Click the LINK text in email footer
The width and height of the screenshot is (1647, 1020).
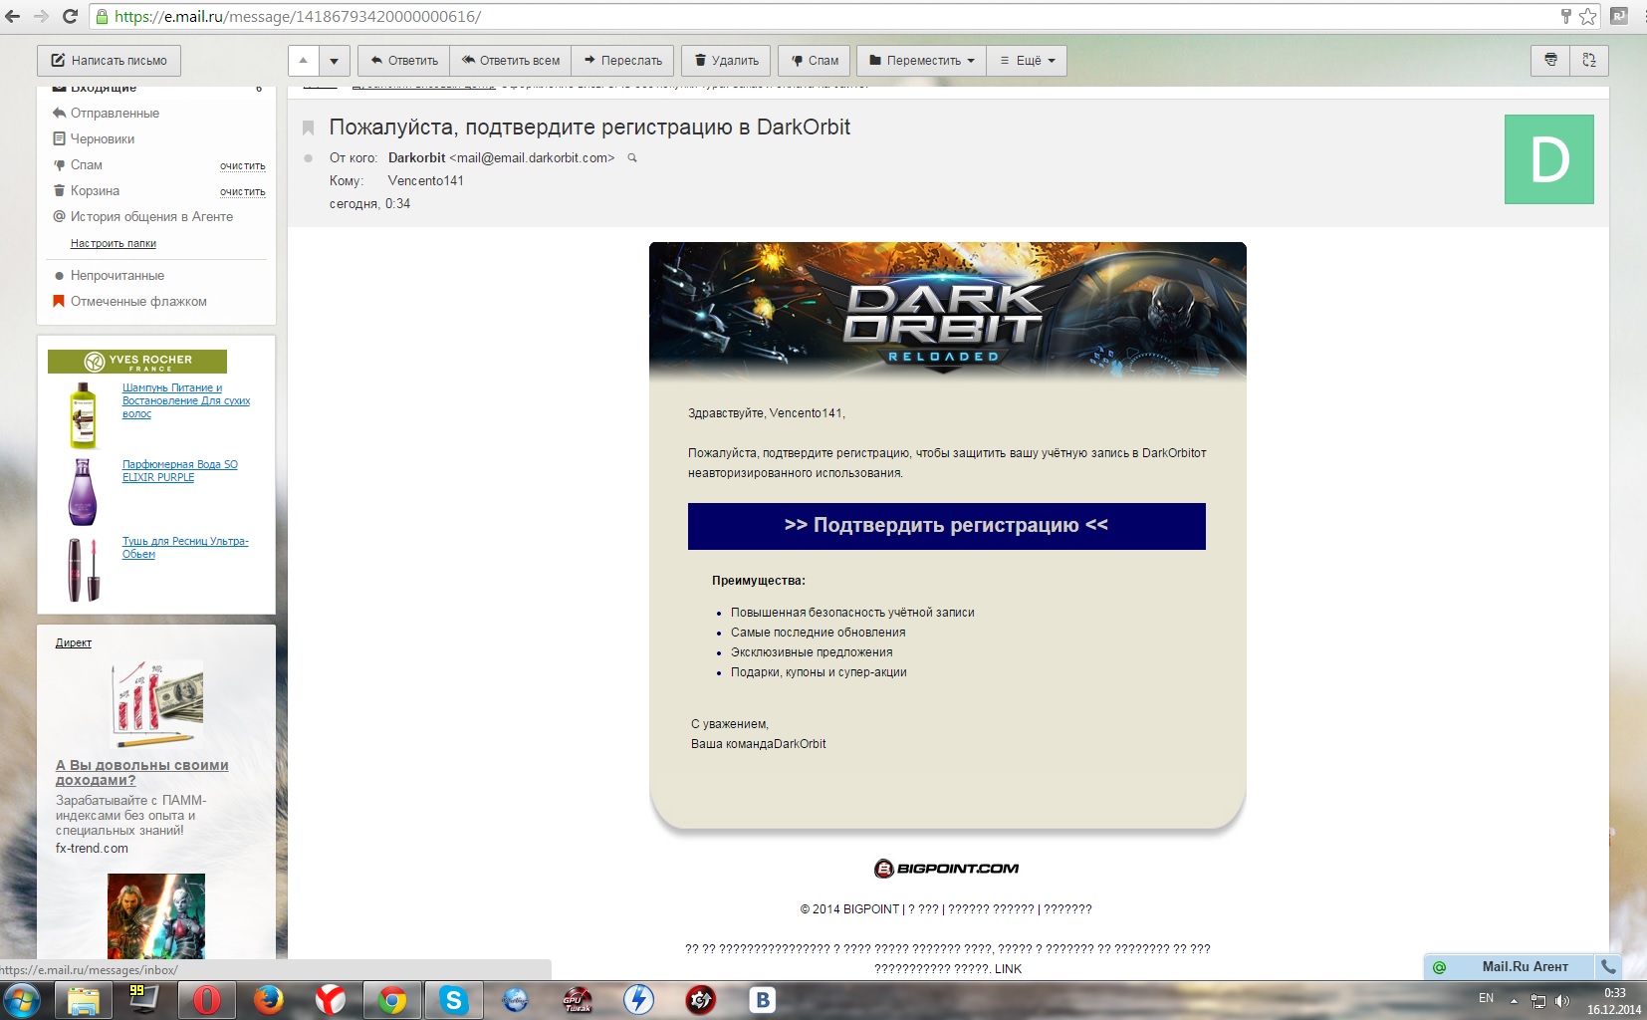click(1008, 969)
